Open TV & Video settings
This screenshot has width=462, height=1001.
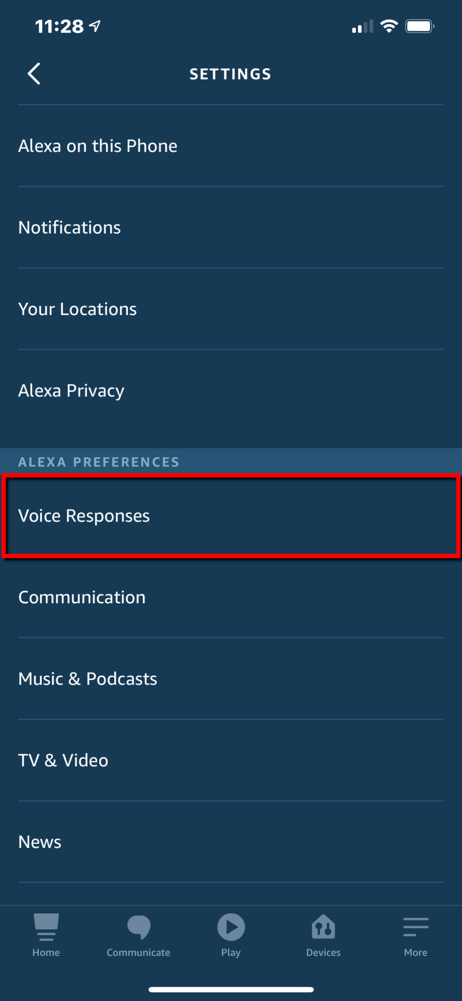[231, 760]
